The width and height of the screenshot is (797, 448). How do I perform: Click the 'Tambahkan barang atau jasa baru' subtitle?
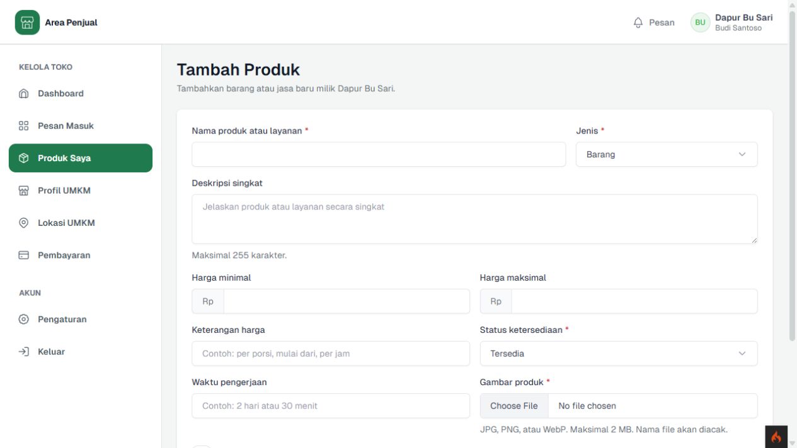pyautogui.click(x=286, y=88)
